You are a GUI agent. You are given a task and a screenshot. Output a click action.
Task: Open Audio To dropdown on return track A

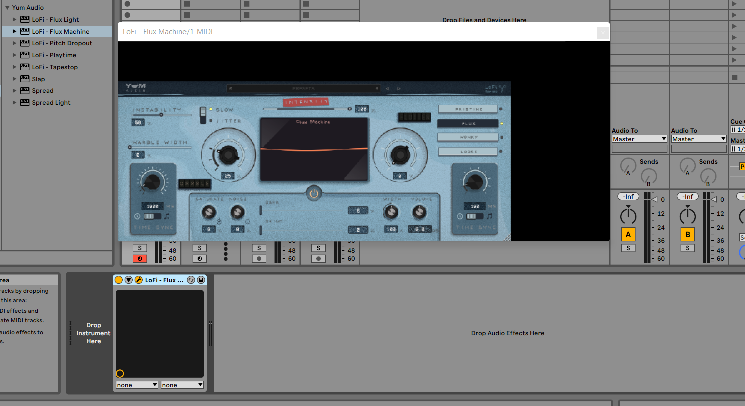tap(639, 139)
